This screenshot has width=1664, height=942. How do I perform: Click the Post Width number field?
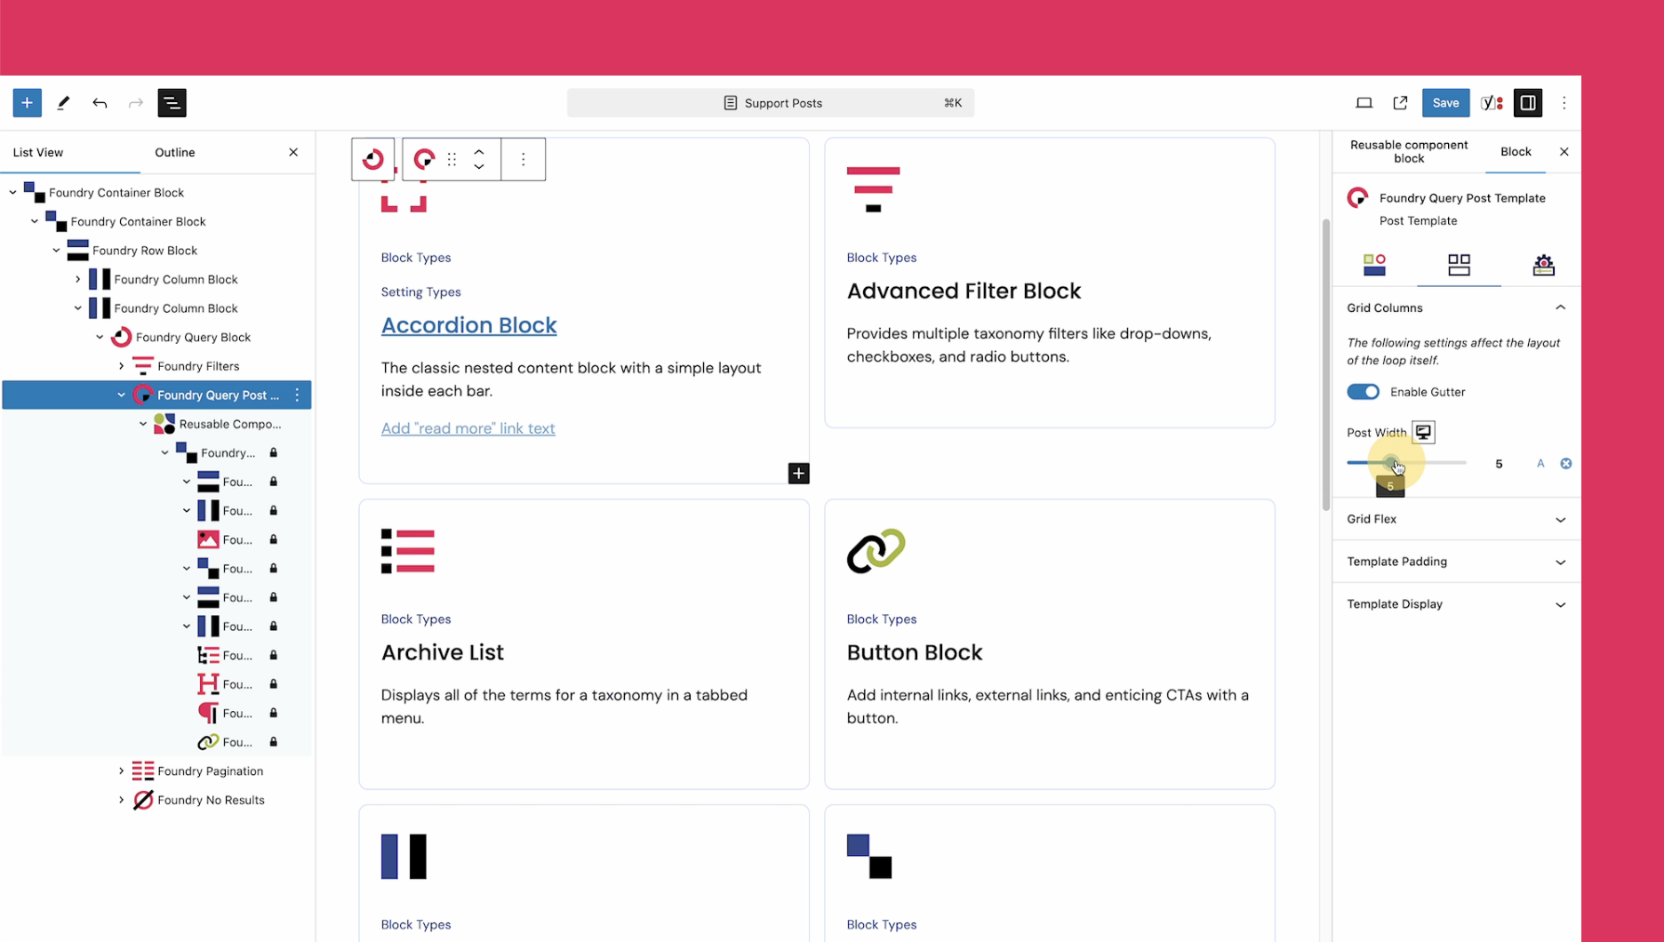1499,464
